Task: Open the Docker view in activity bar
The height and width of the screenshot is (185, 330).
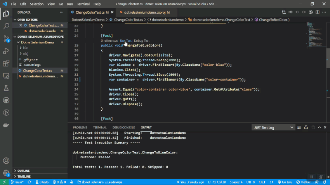Action: pos(6,125)
